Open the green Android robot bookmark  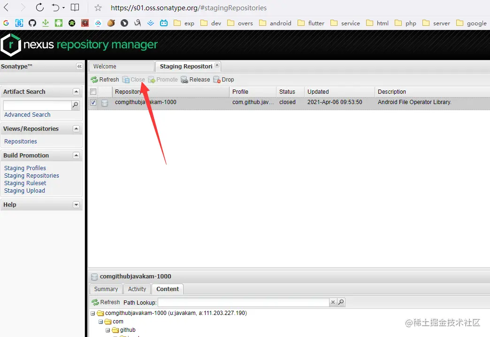point(59,23)
